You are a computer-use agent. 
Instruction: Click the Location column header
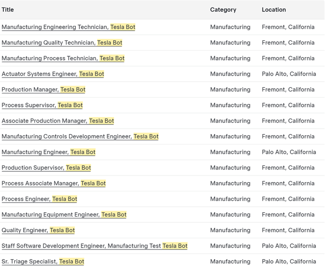coord(274,10)
